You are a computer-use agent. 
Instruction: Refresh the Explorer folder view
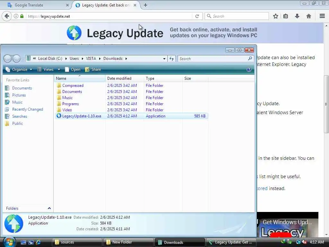click(x=172, y=59)
